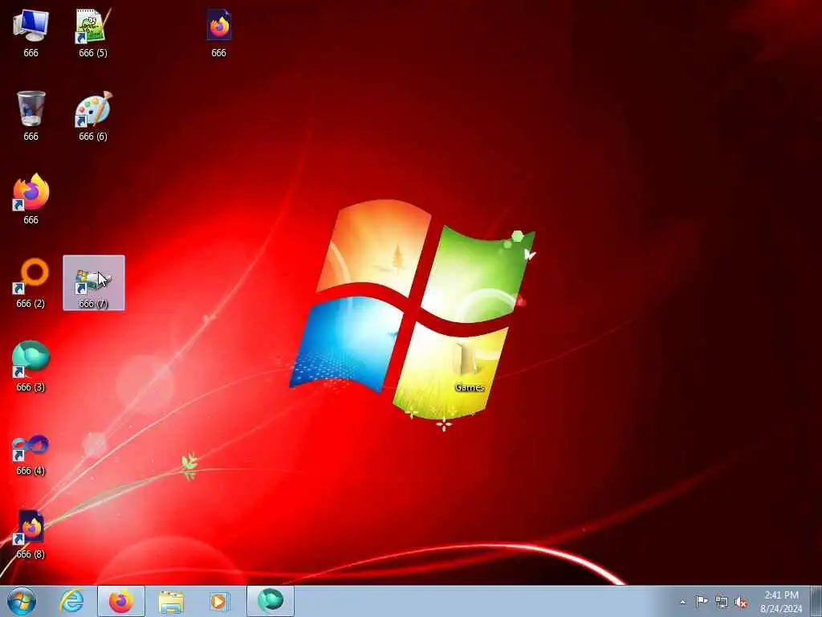The image size is (822, 617).
Task: Click the "Games" folder label
Action: pos(469,387)
